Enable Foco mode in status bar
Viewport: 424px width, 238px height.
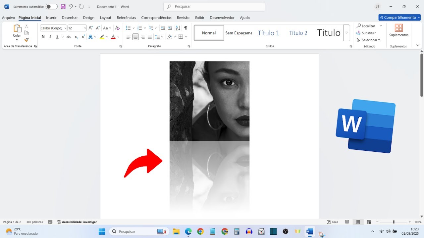coord(333,222)
